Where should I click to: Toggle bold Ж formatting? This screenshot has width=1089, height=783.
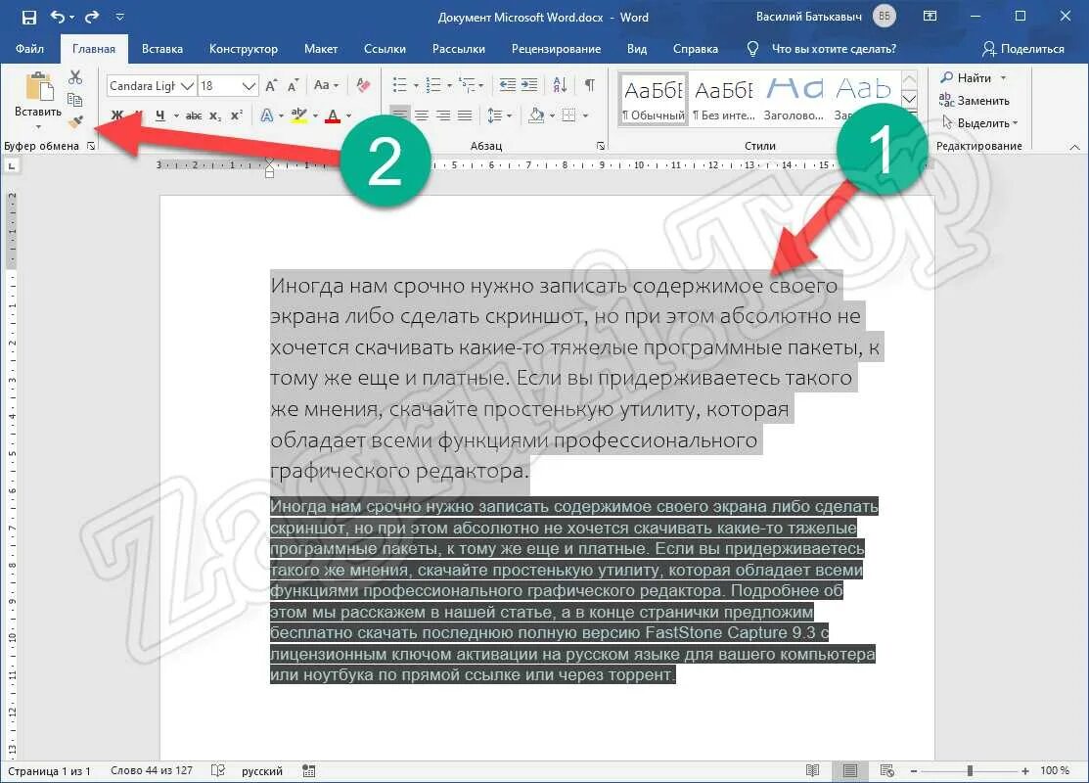click(x=117, y=115)
